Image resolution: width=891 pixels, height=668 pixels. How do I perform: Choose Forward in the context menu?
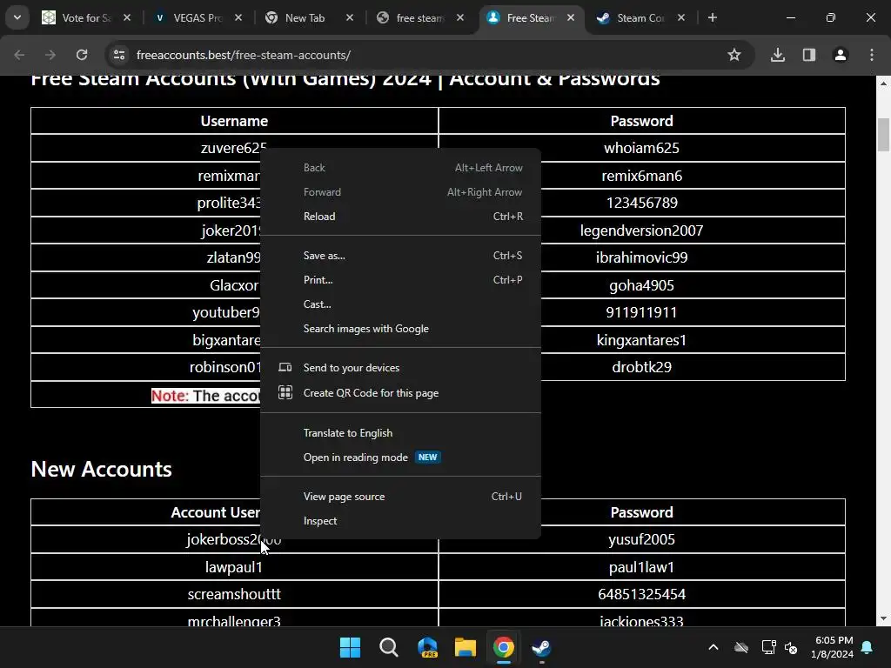[x=400, y=192]
